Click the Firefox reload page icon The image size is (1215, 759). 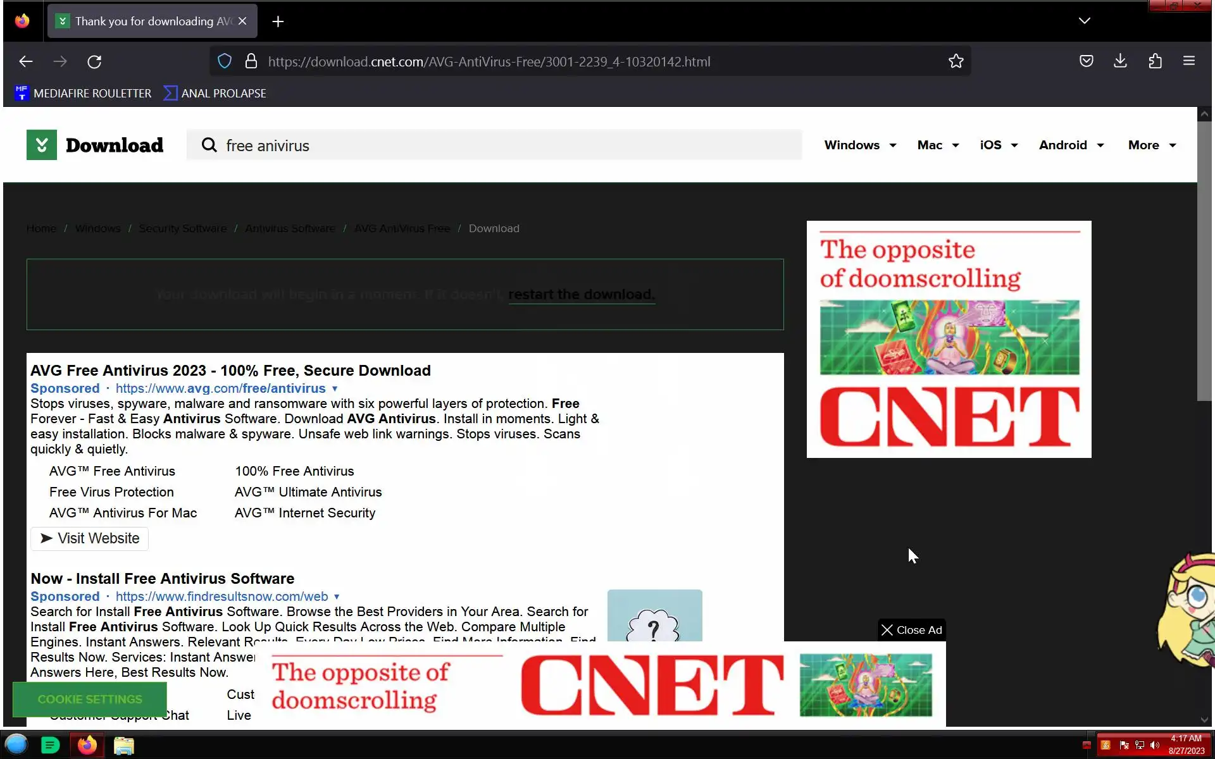tap(94, 61)
